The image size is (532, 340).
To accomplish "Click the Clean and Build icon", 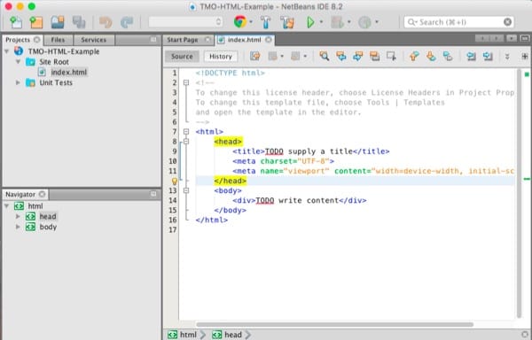I will tap(286, 22).
